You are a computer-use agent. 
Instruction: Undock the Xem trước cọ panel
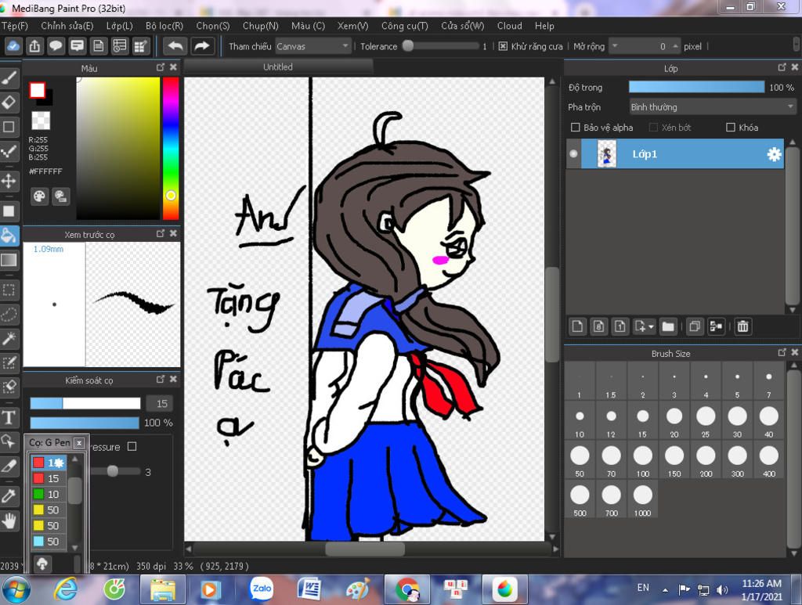161,233
